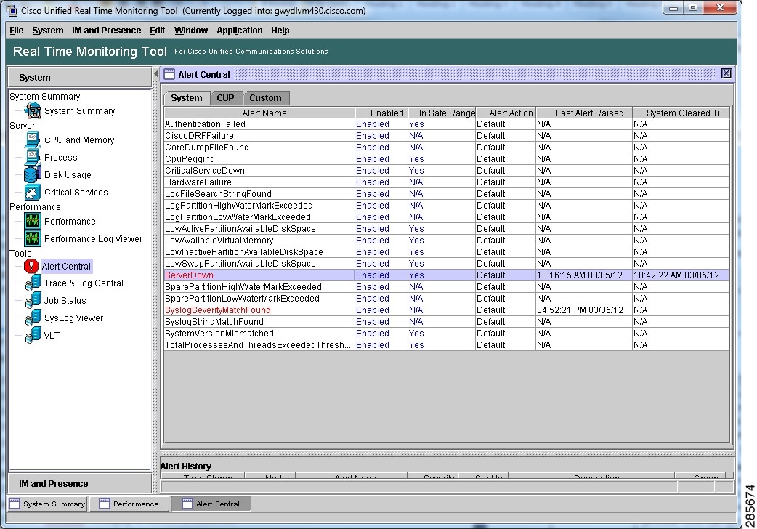Click the System Summary tree icon
Viewport: 757px width, 529px height.
(33, 110)
